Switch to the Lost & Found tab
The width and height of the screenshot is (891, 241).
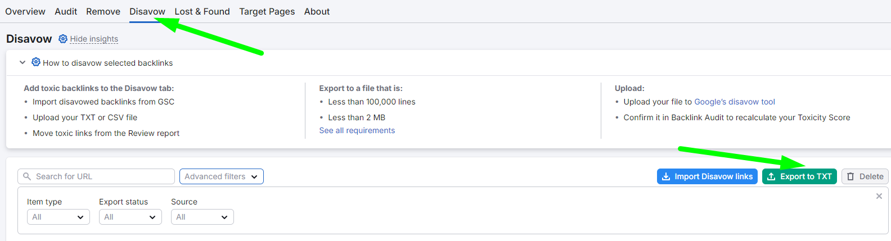click(202, 11)
